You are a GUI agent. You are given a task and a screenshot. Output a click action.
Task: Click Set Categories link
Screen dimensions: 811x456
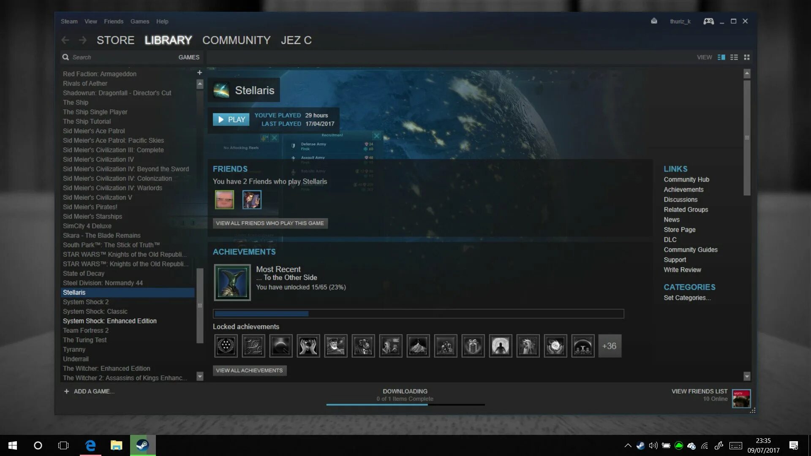click(687, 298)
